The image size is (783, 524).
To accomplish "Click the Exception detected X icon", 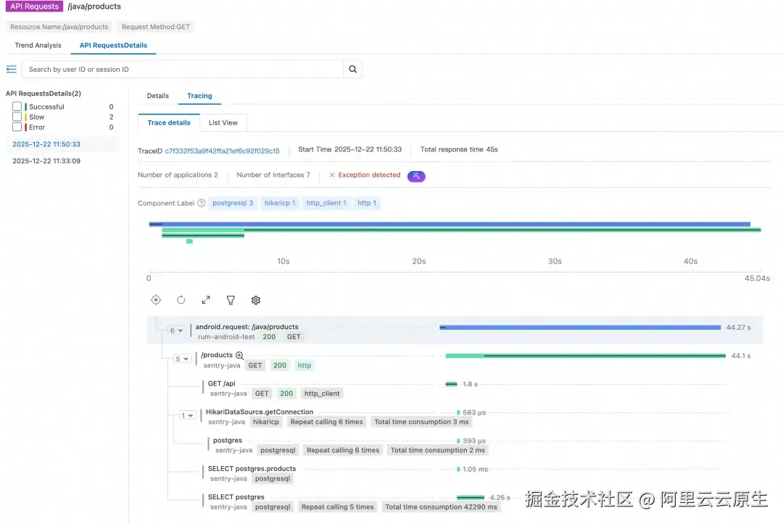I will (x=332, y=175).
